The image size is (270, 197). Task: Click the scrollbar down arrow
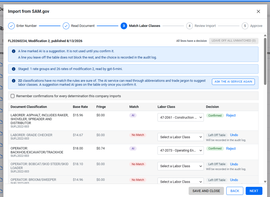point(265,182)
